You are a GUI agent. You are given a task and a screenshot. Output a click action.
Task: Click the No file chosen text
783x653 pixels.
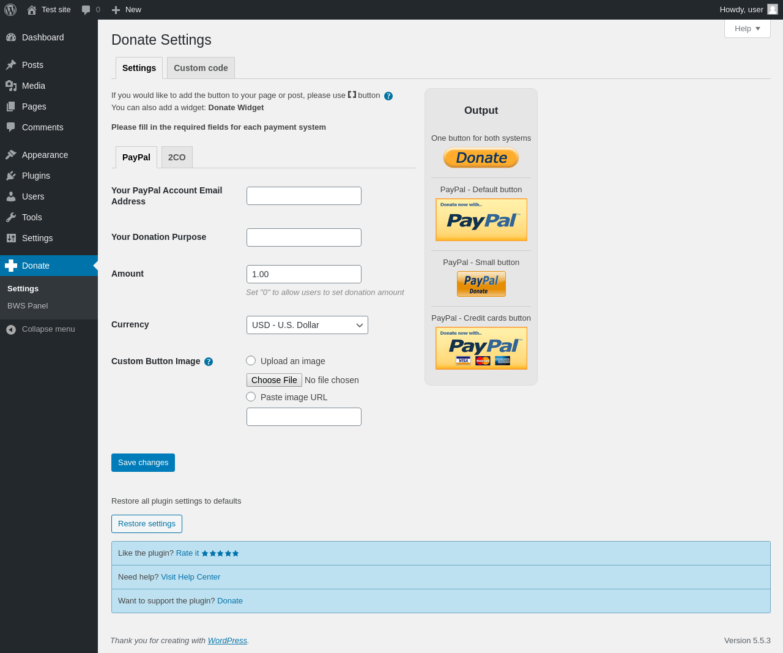(x=332, y=380)
